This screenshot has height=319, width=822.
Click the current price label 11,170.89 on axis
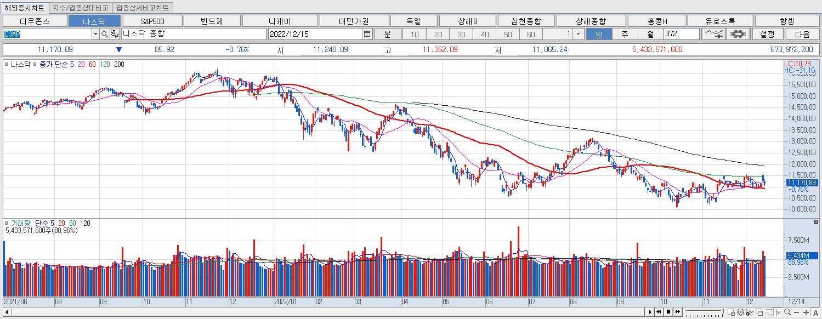(801, 183)
